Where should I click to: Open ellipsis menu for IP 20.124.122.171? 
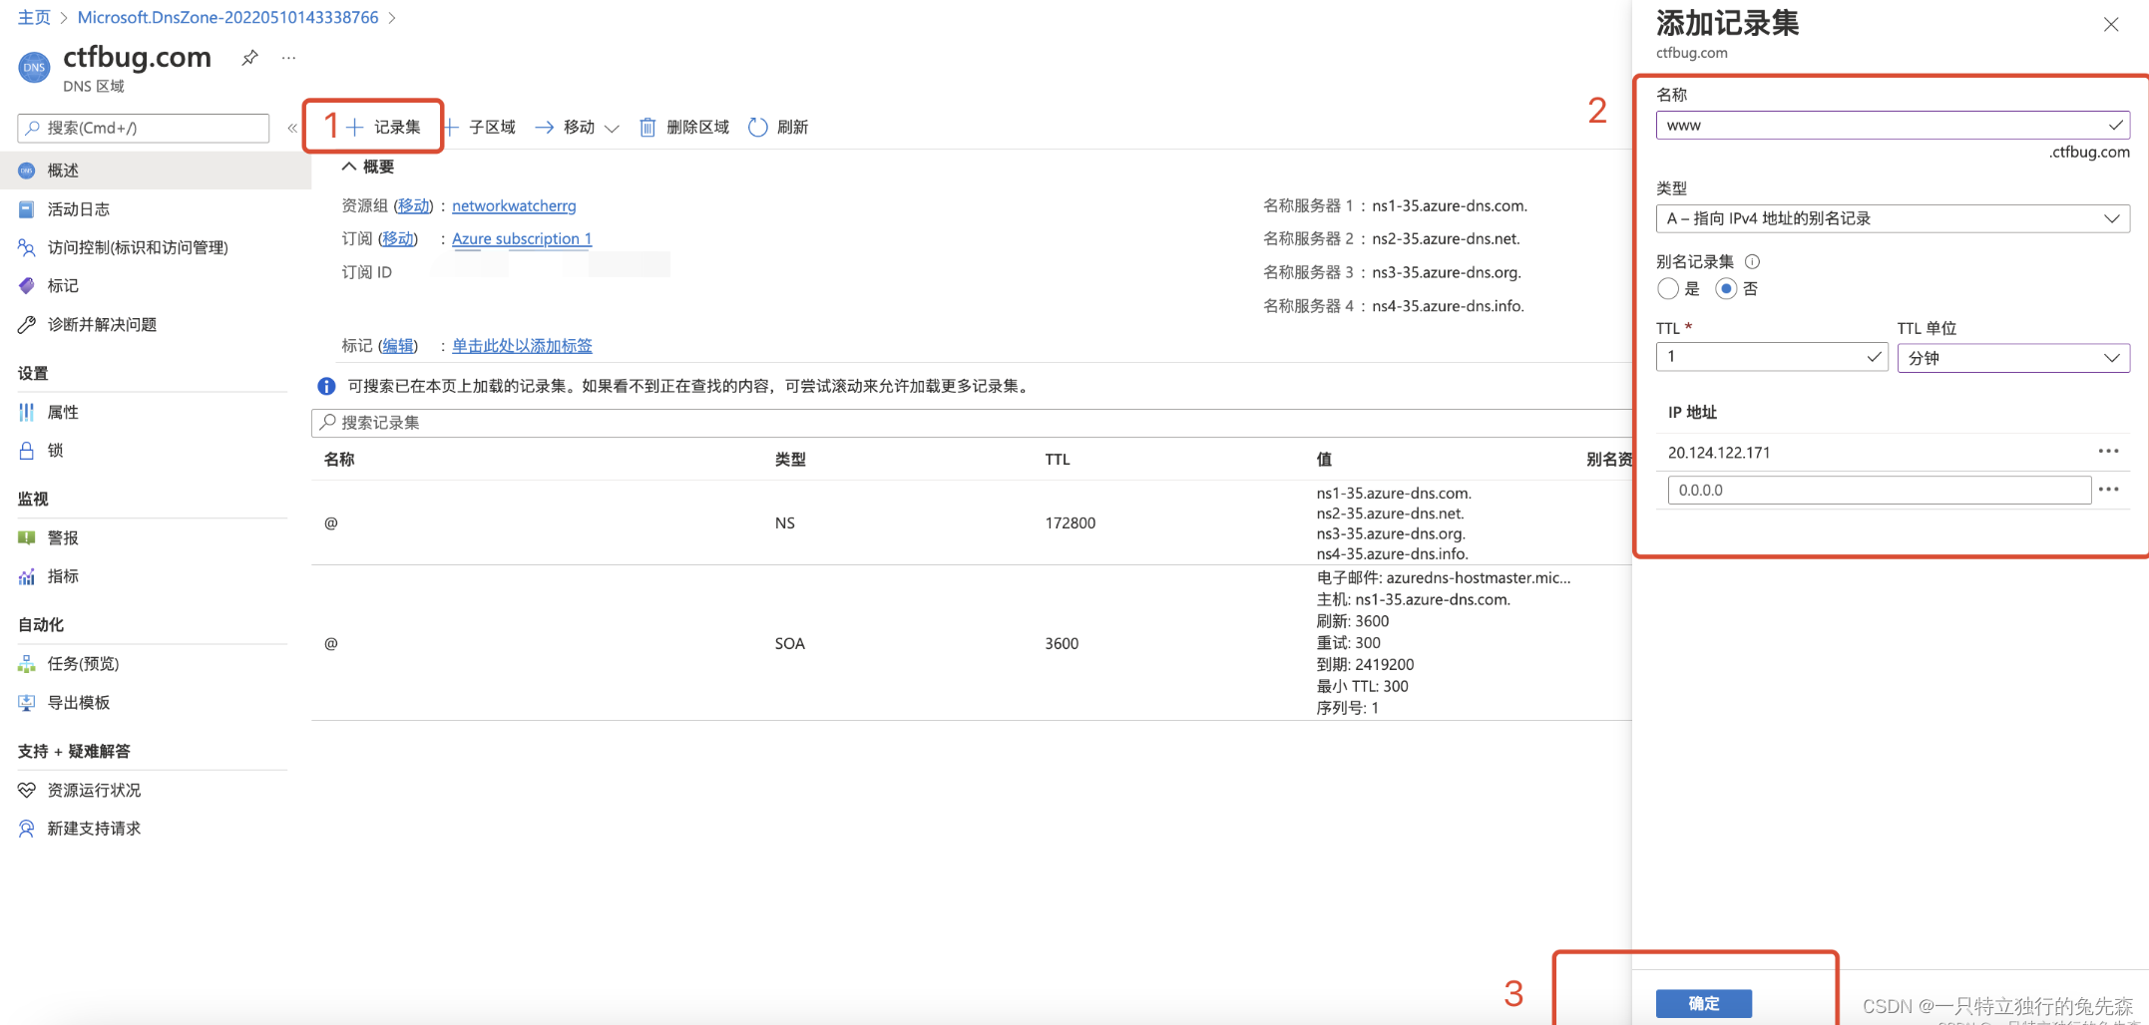pyautogui.click(x=2108, y=452)
